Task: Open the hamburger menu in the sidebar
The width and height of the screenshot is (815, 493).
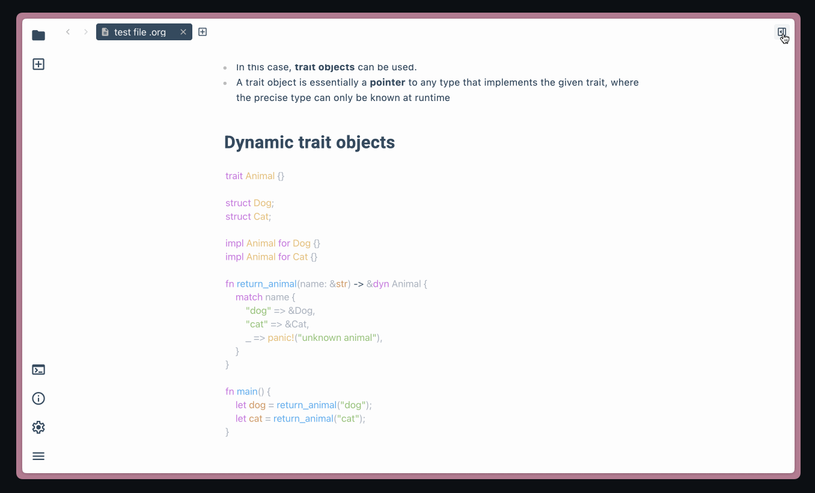Action: (38, 456)
